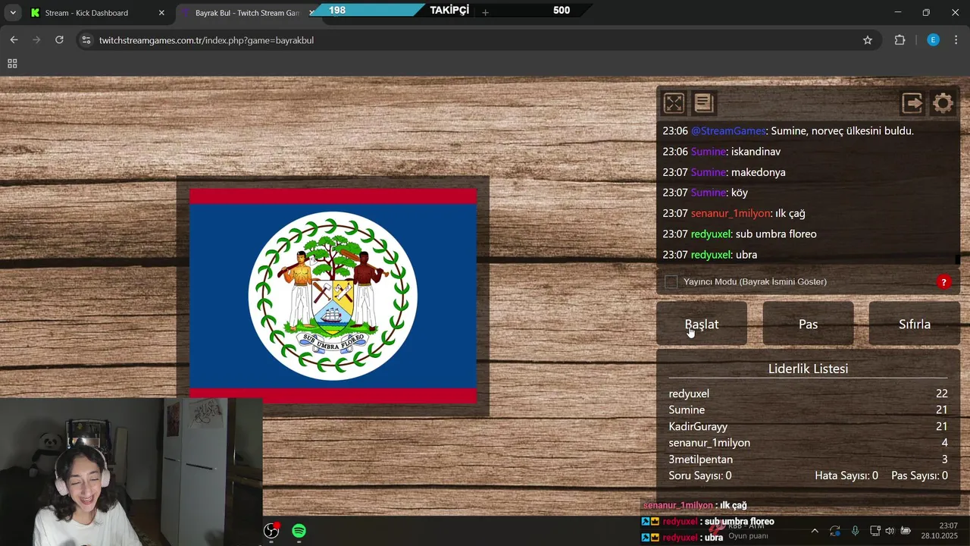This screenshot has width=970, height=546.
Task: Click the Sumine: köy chat message
Action: click(705, 193)
